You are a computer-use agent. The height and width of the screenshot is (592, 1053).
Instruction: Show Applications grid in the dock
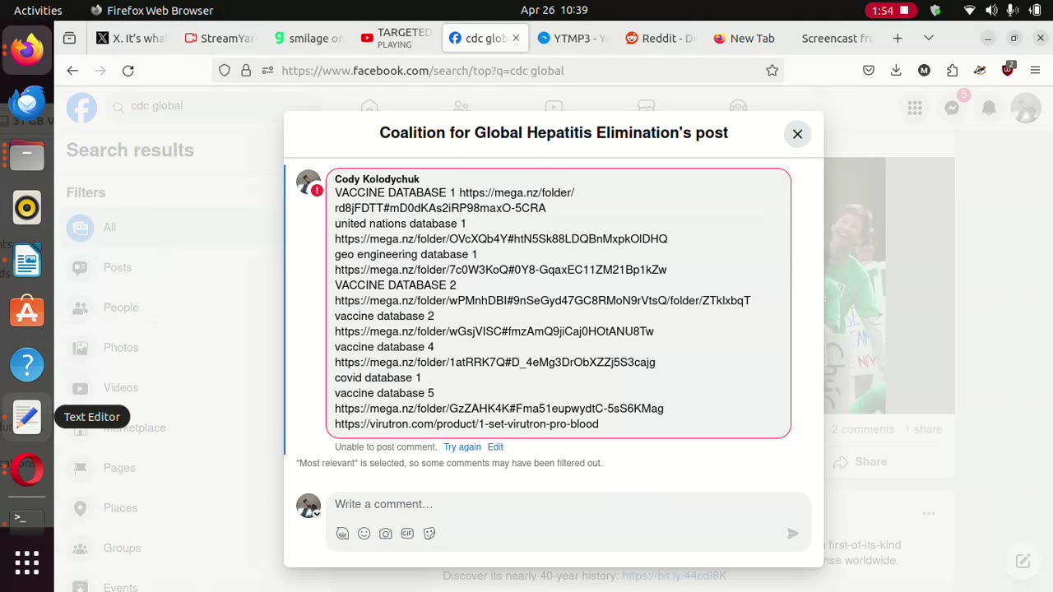coord(27,562)
